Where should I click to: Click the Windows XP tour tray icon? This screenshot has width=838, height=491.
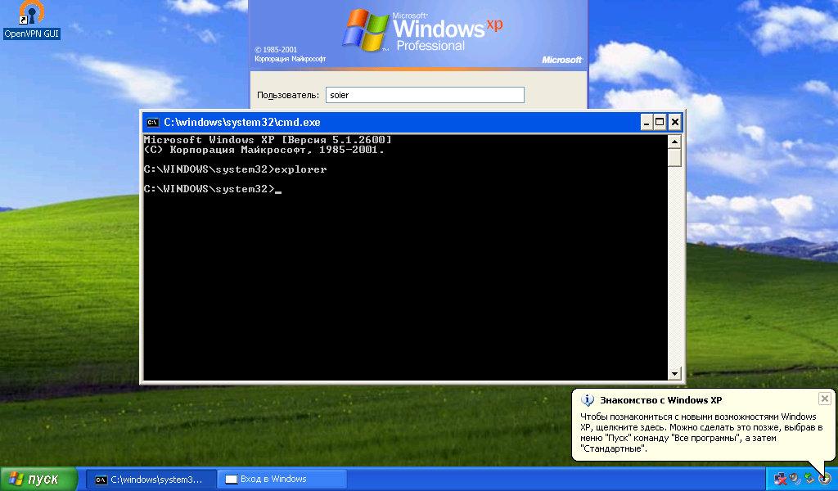click(x=824, y=478)
